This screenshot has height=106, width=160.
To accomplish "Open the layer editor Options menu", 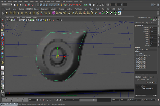I will point(143,79).
